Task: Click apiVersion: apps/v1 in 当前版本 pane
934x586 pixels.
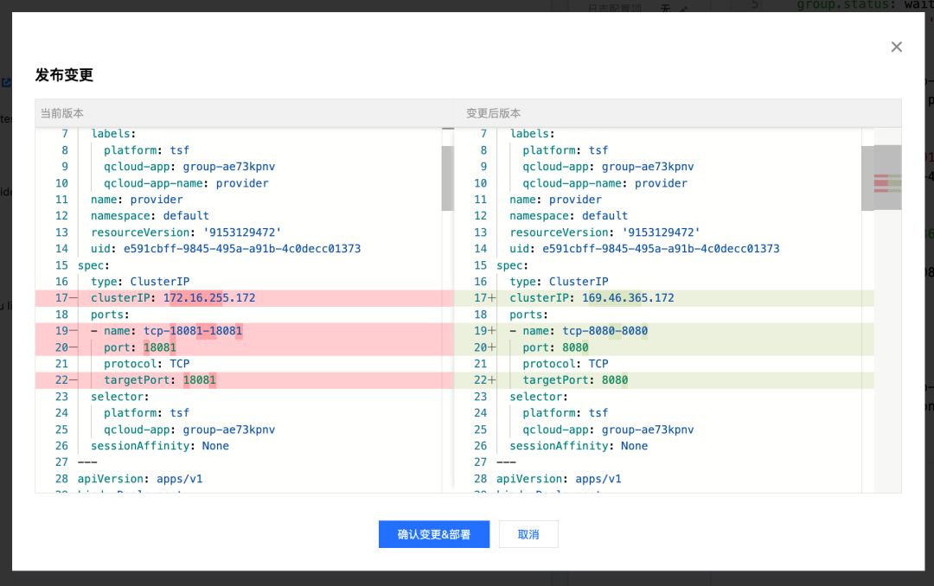Action: (140, 479)
